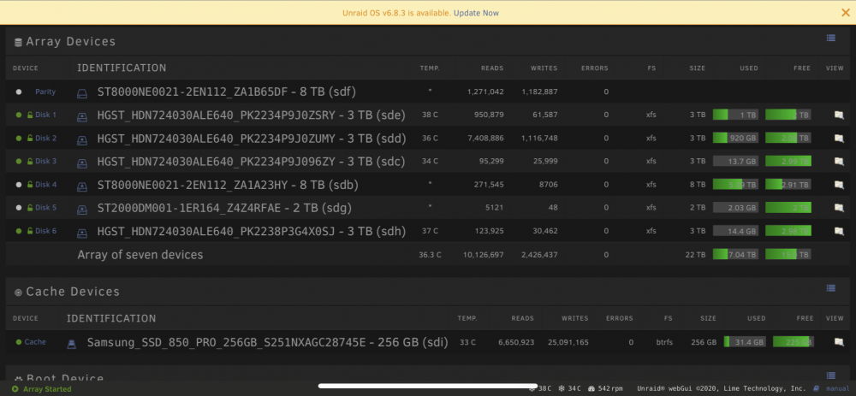Click the 34 C board temperature in footer
The width and height of the screenshot is (856, 396).
[x=570, y=389]
